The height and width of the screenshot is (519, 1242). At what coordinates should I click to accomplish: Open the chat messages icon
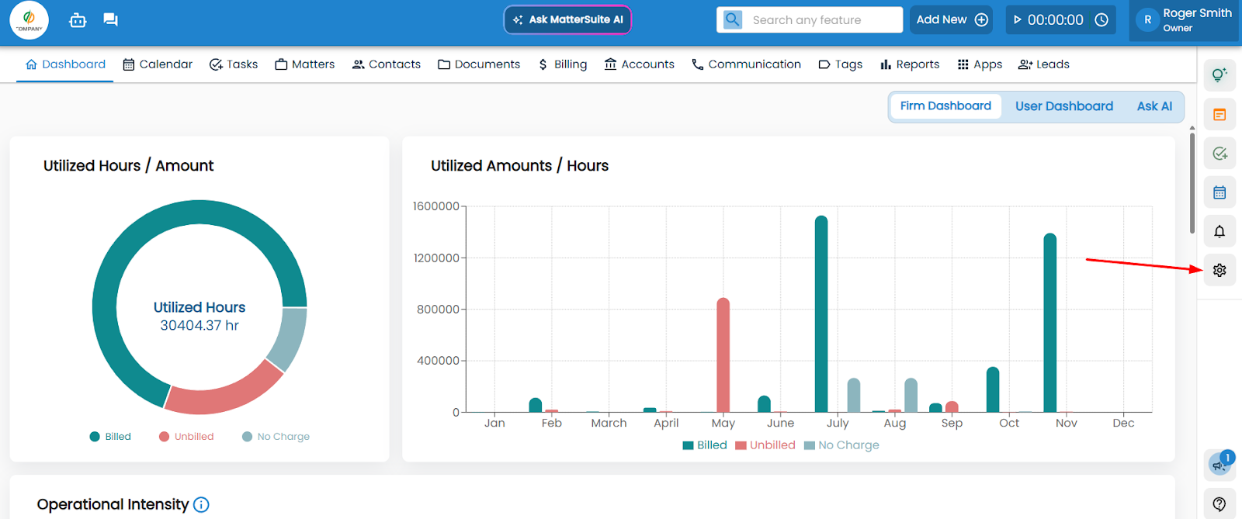(110, 20)
